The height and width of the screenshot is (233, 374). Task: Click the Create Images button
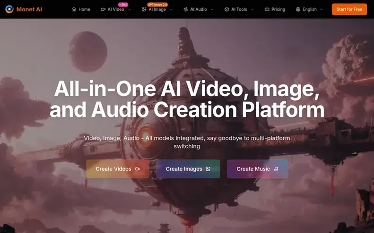coord(188,169)
